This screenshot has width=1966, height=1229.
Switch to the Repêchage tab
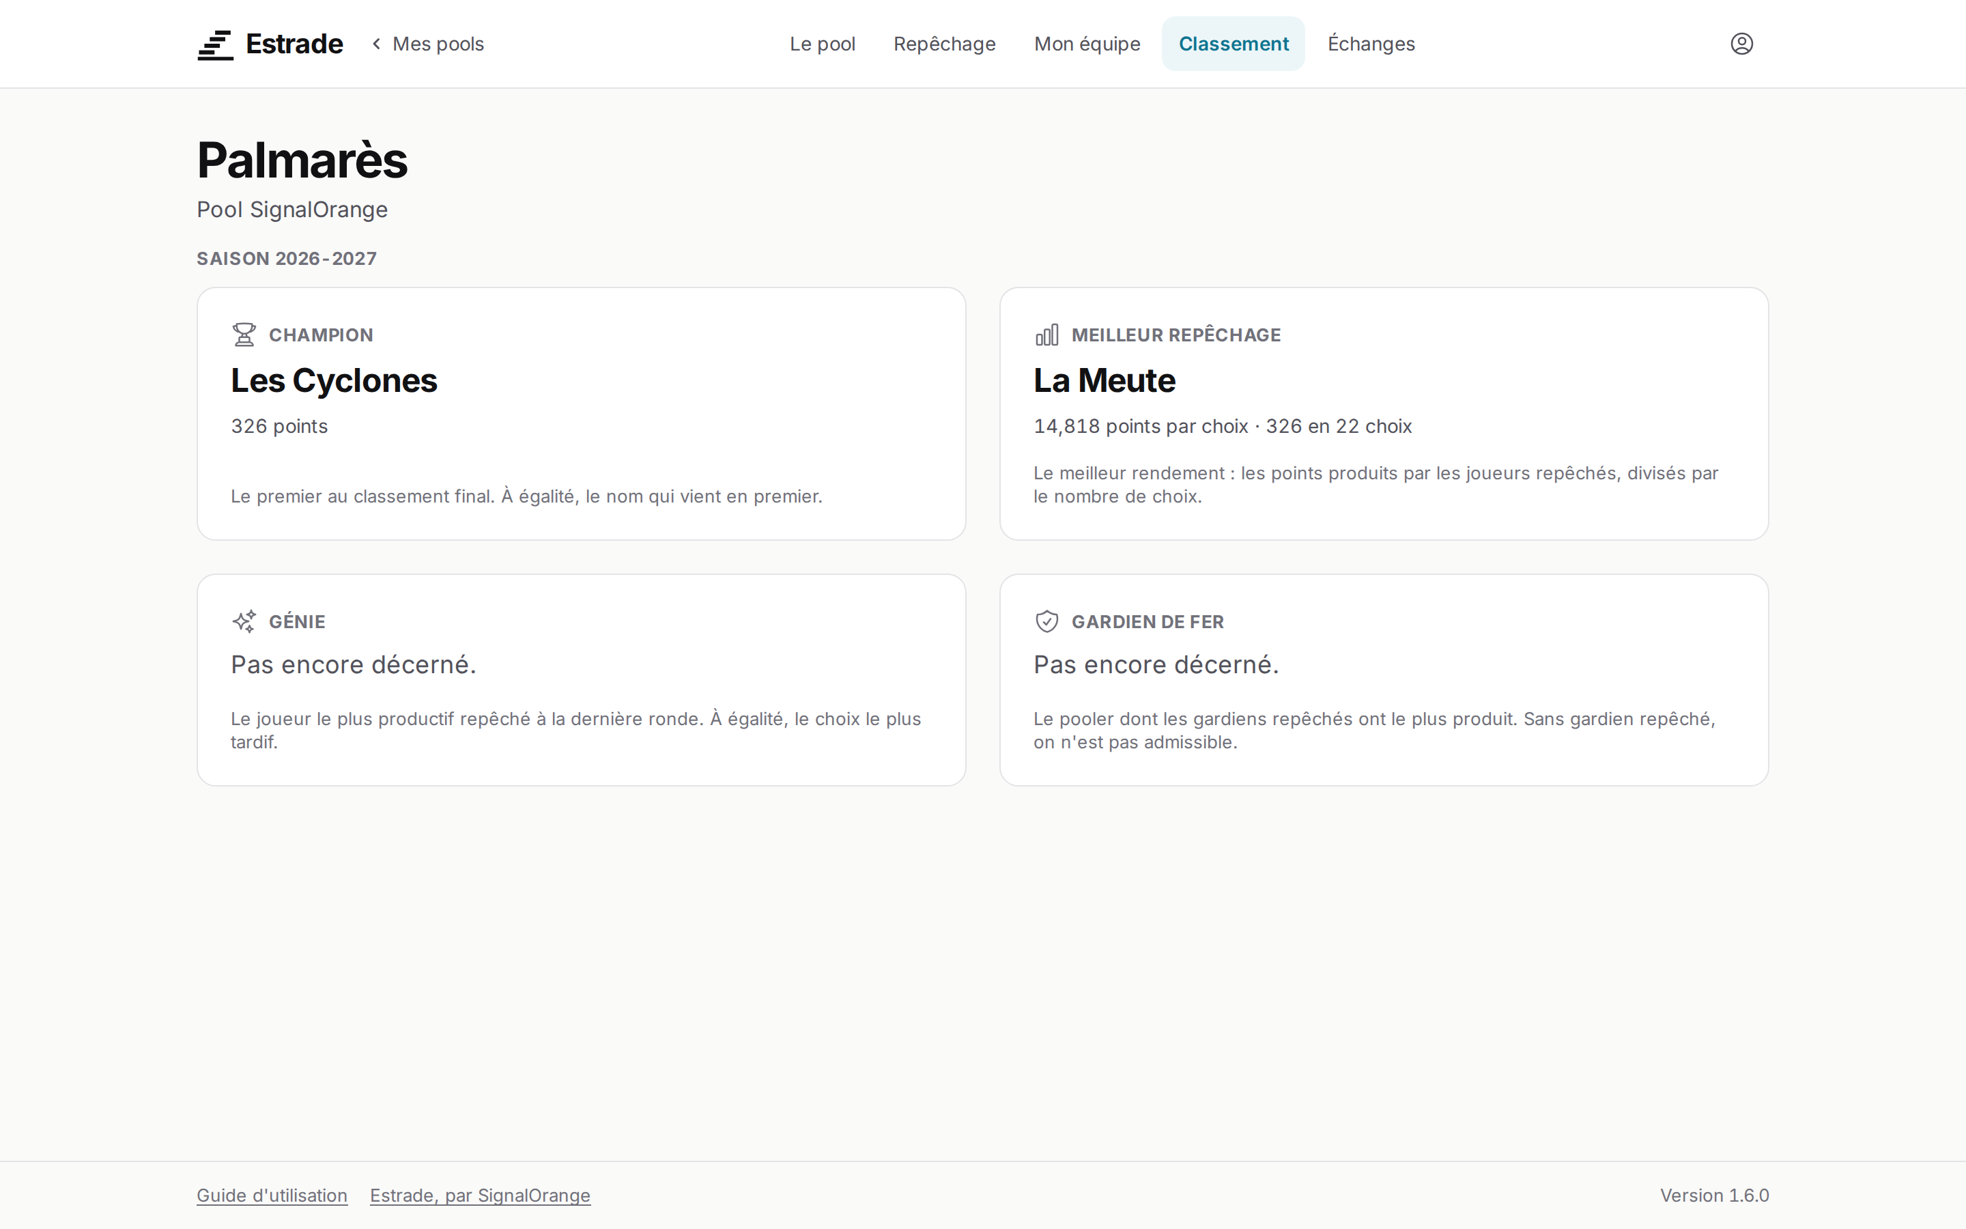pyautogui.click(x=944, y=44)
